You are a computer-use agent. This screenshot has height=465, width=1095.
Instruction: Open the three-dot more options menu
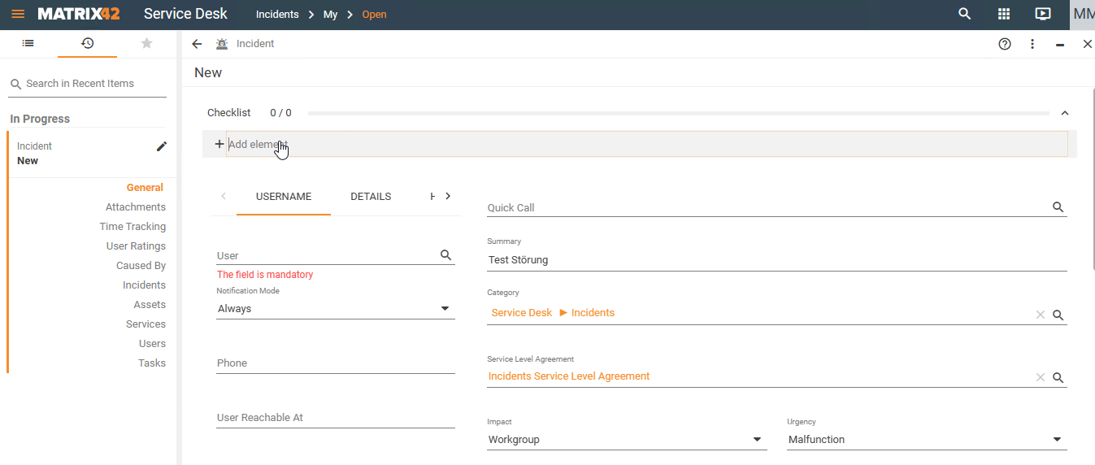[x=1032, y=44]
